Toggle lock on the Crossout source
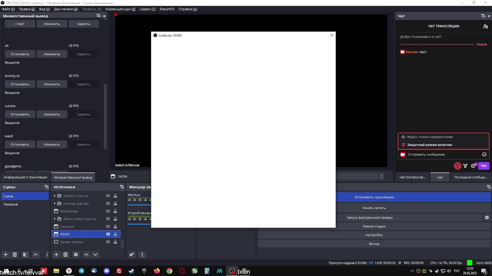The width and height of the screenshot is (492, 276). (x=115, y=226)
